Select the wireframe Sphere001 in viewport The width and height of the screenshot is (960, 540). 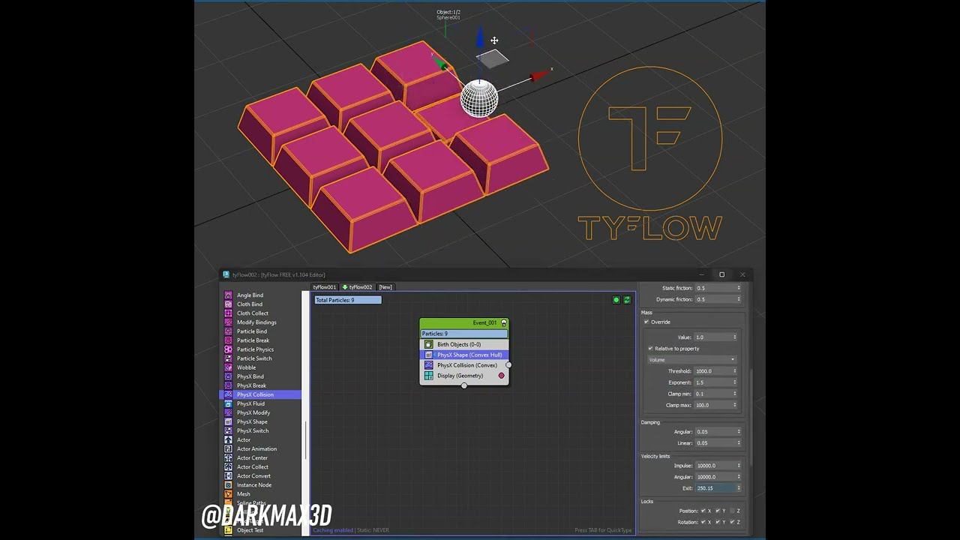(478, 98)
